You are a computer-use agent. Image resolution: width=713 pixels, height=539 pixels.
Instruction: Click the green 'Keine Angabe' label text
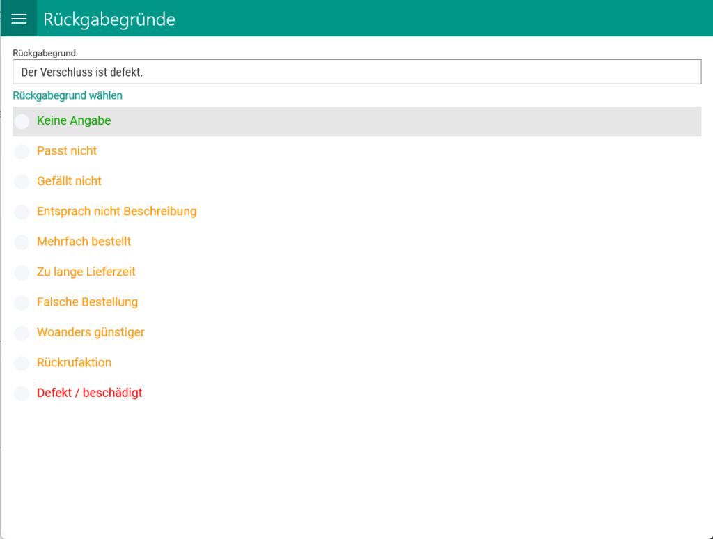[74, 120]
